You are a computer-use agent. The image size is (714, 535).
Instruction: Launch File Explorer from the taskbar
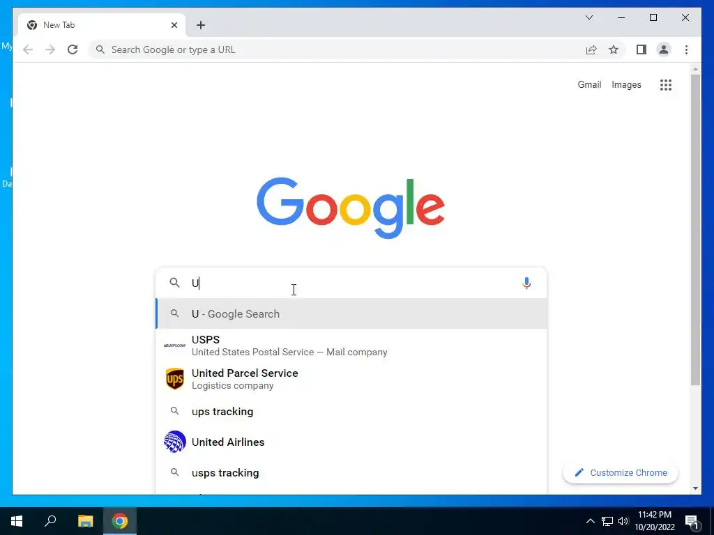[x=85, y=521]
